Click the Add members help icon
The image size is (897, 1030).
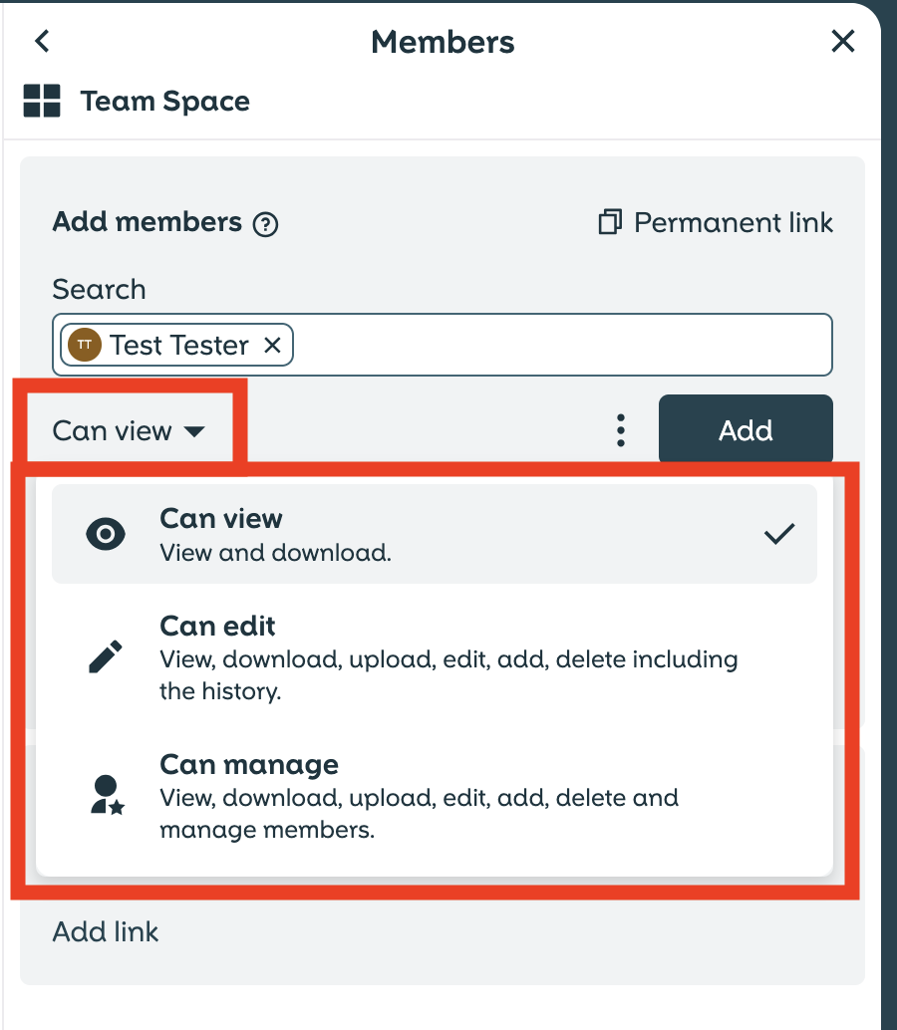click(265, 224)
